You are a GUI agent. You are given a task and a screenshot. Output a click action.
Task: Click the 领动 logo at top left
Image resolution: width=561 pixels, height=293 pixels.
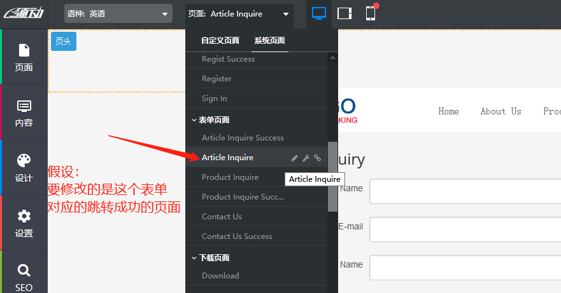(x=24, y=13)
